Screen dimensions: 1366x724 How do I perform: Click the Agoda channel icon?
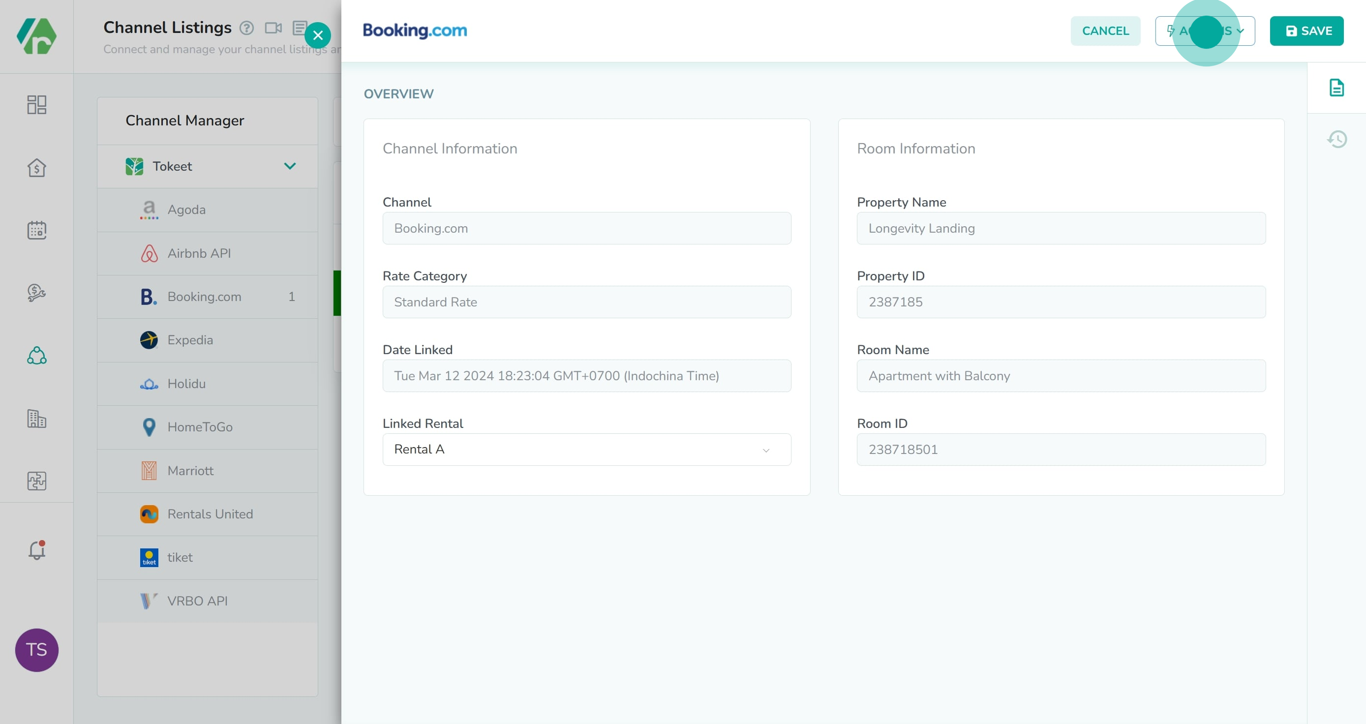click(x=148, y=210)
